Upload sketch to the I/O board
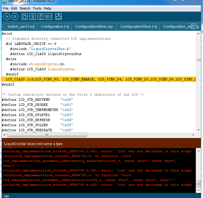This screenshot has height=198, width=203. [49, 17]
